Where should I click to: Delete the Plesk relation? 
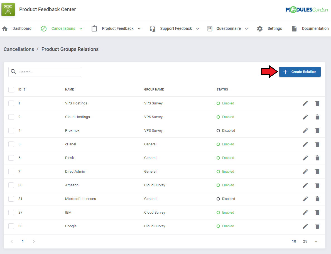[x=317, y=158]
